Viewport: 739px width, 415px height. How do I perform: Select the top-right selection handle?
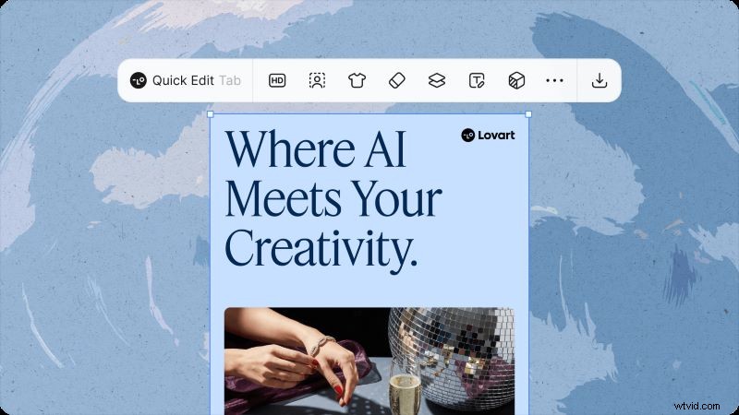pos(528,114)
